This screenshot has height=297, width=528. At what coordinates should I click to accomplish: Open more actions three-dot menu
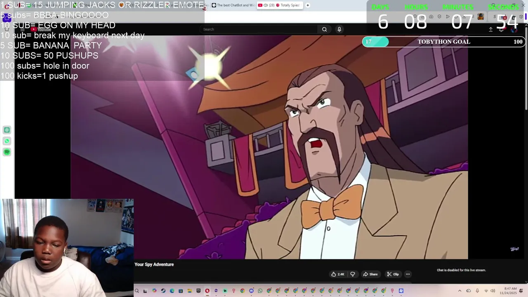point(408,274)
